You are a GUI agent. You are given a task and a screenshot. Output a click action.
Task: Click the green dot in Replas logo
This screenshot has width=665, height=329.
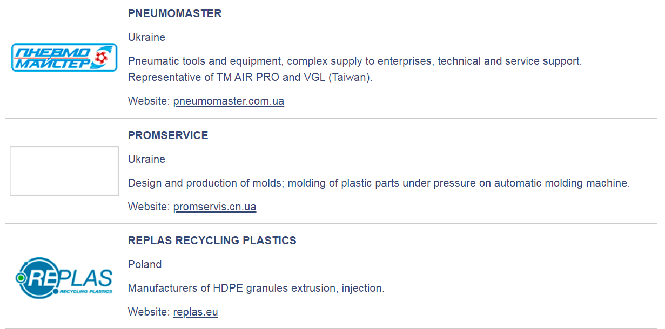click(21, 277)
